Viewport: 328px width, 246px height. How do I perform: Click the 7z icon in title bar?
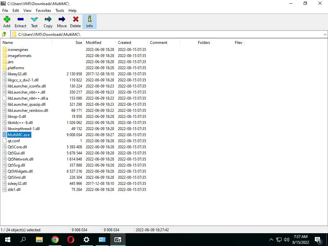[x=3, y=4]
